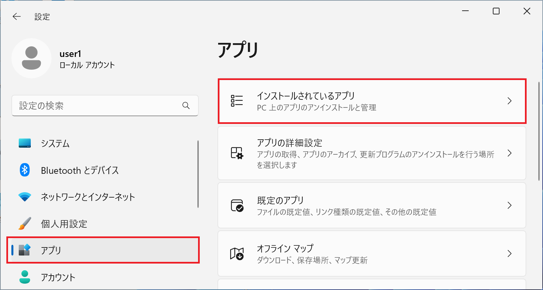Click the main content scrollbar
Screen dimensions: 543x290
(x=539, y=131)
